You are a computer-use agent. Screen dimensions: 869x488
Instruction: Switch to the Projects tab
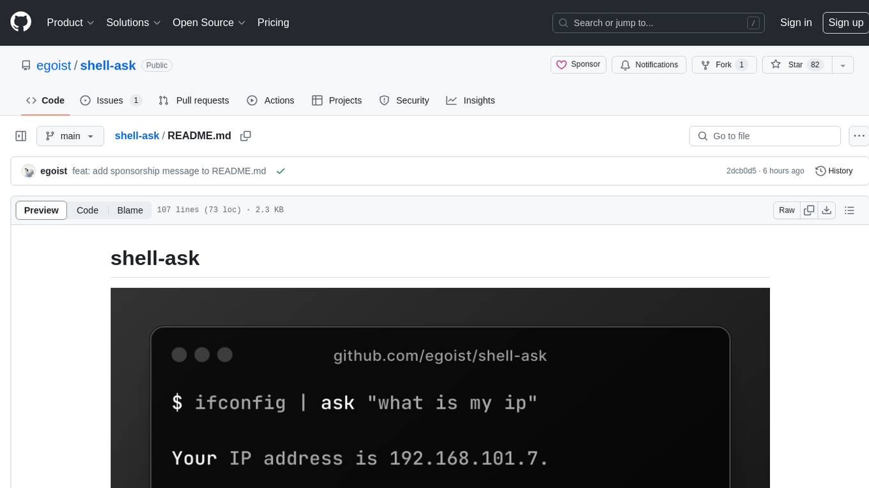(x=337, y=100)
